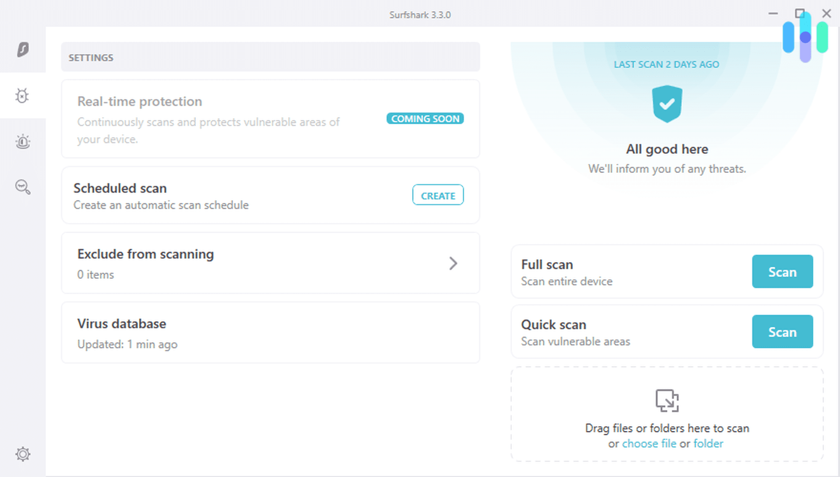Click the security shield checkmark icon
This screenshot has height=477, width=840.
point(666,105)
